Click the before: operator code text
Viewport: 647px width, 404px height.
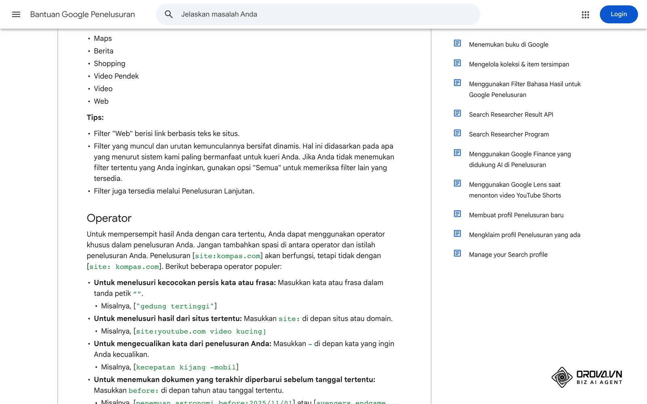(x=144, y=391)
